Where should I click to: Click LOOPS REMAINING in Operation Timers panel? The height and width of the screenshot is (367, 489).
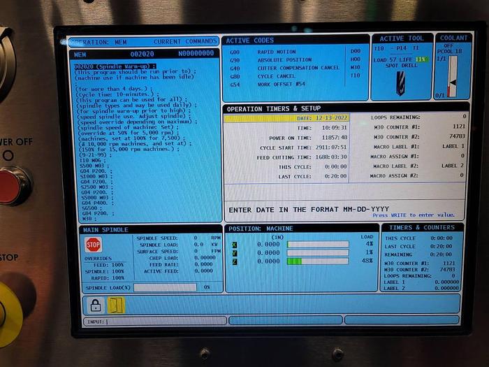coord(418,117)
